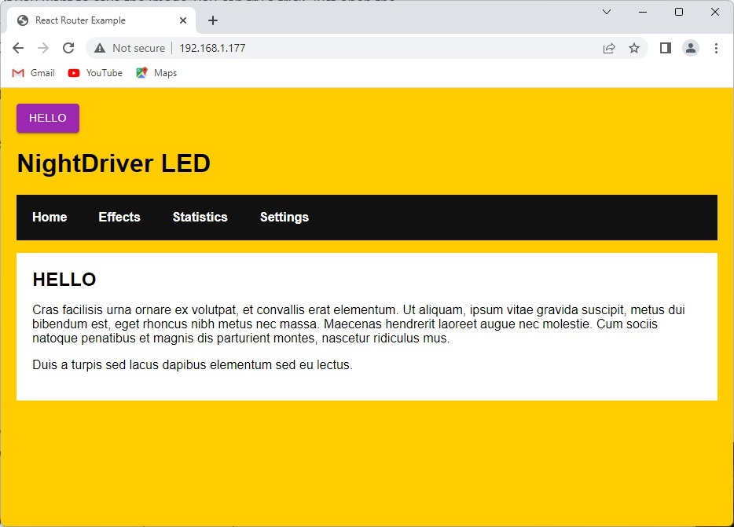Image resolution: width=734 pixels, height=527 pixels.
Task: Click the paragraph starting "Cras facilisis"
Action: click(358, 324)
